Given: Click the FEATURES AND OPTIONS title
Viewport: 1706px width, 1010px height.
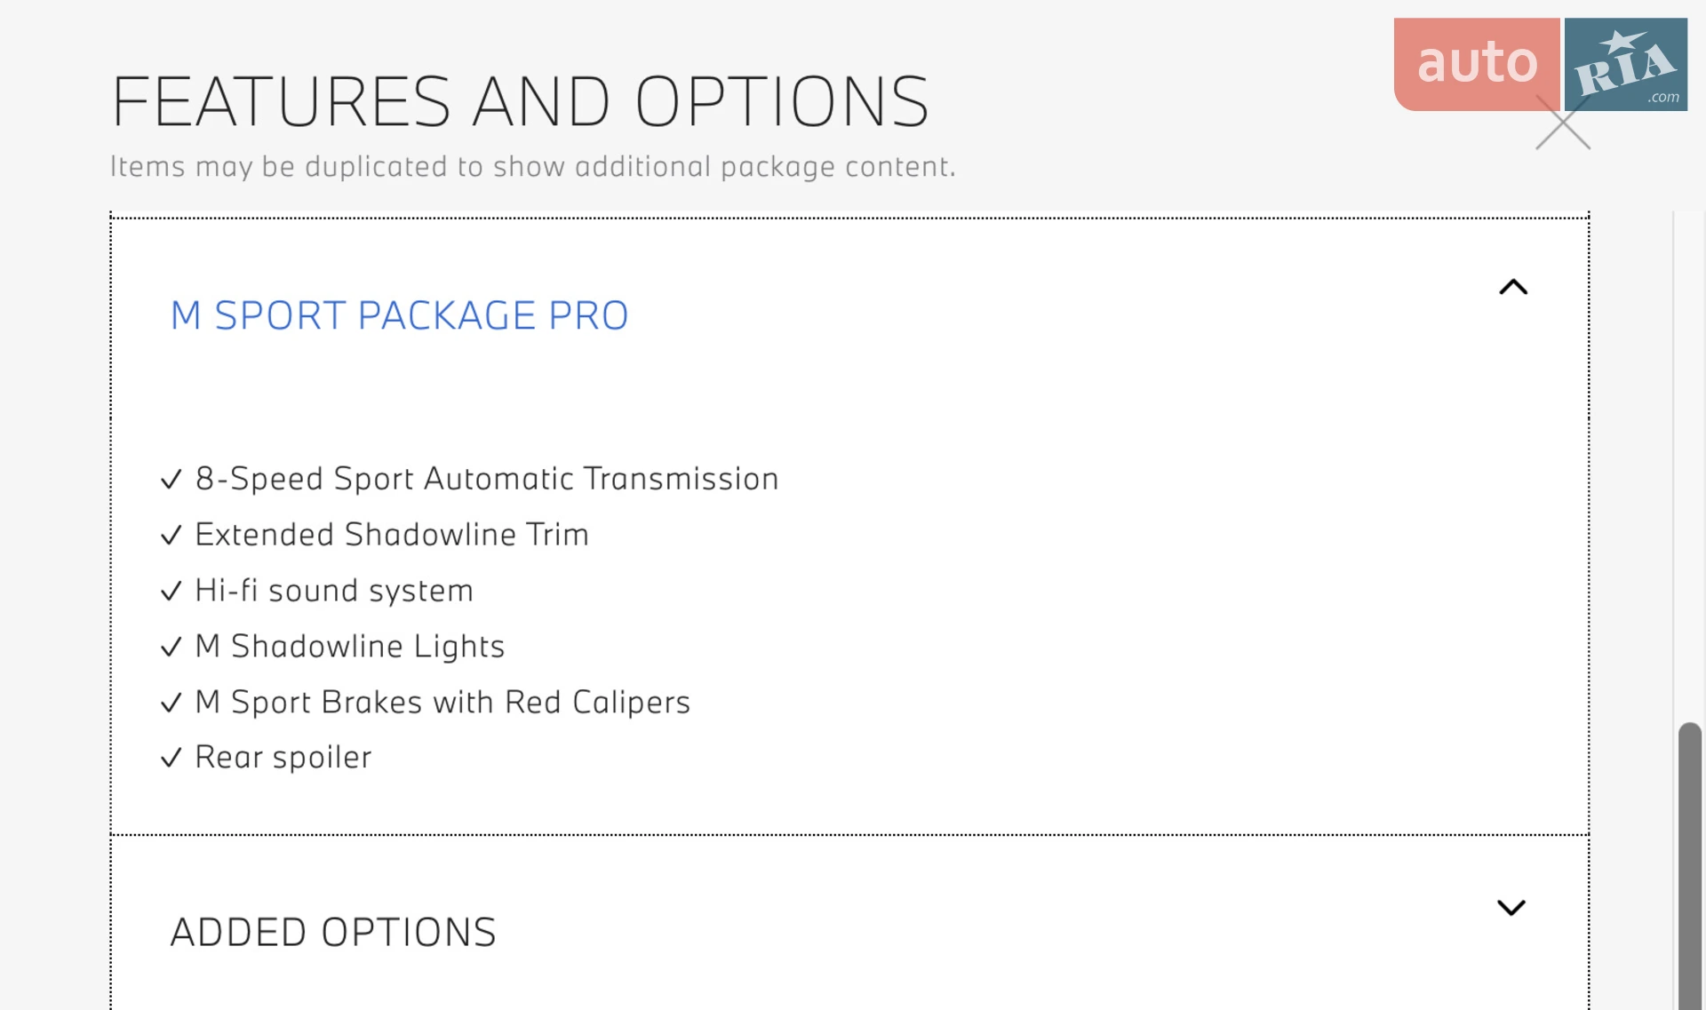Looking at the screenshot, I should coord(520,101).
